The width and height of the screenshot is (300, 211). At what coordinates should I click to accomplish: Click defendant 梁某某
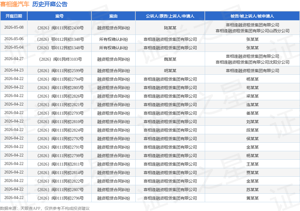click(x=252, y=96)
